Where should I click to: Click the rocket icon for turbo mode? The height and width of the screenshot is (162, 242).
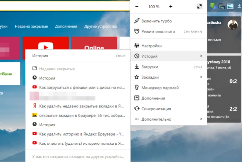[137, 21]
